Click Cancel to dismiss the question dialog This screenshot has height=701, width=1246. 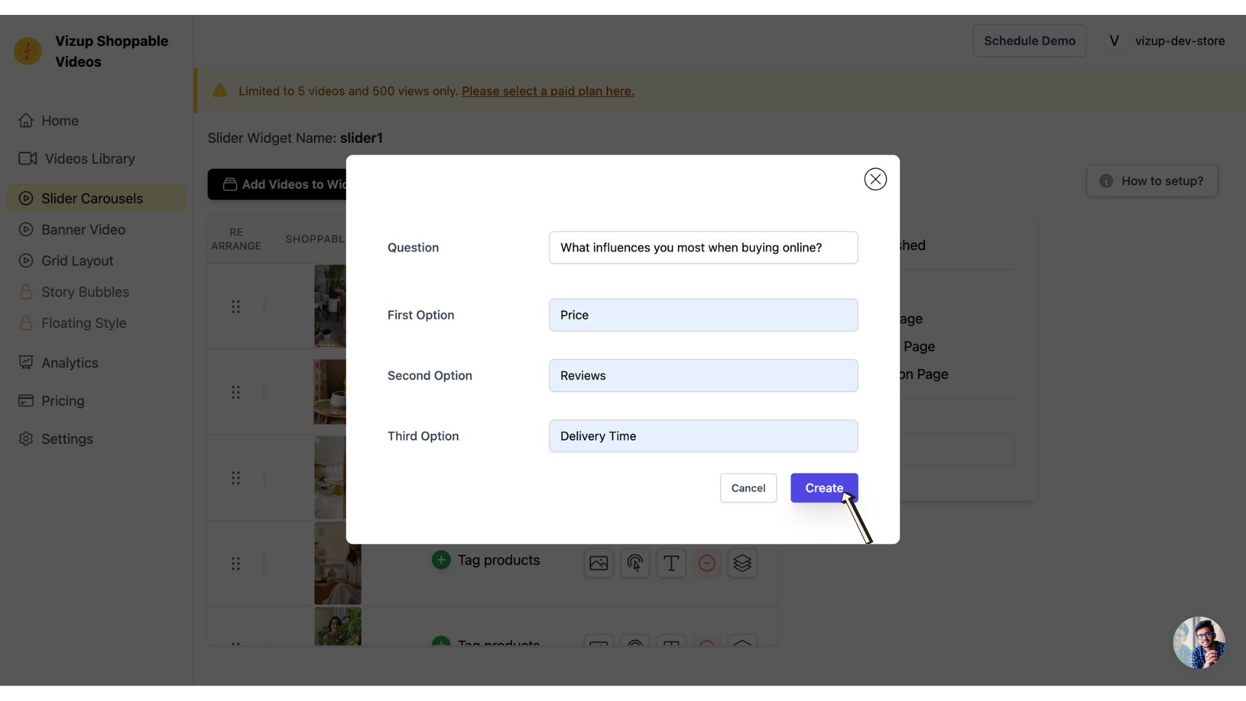click(x=748, y=487)
